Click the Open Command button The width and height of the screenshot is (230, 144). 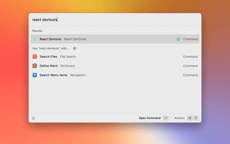pos(150,118)
